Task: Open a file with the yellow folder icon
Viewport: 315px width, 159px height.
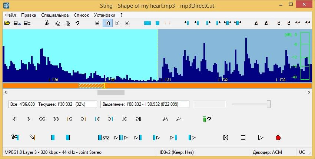Action: click(7, 23)
